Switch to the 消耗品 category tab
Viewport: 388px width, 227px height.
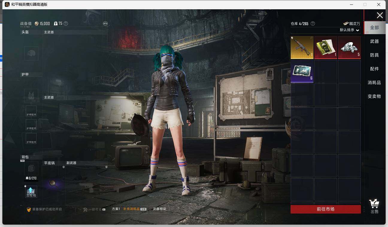coord(375,83)
